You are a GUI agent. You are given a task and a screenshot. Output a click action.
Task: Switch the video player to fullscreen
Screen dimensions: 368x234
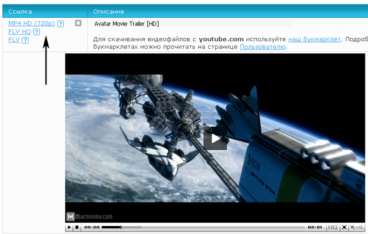[344, 227]
